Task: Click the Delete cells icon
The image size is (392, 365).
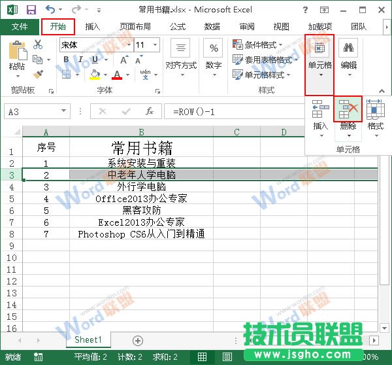Action: 348,110
